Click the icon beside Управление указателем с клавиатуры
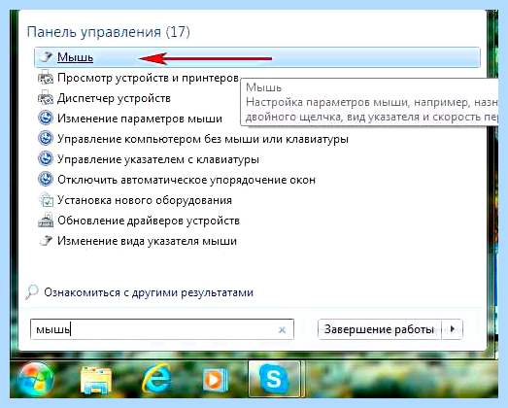Viewport: 508px width, 408px height. 46,159
